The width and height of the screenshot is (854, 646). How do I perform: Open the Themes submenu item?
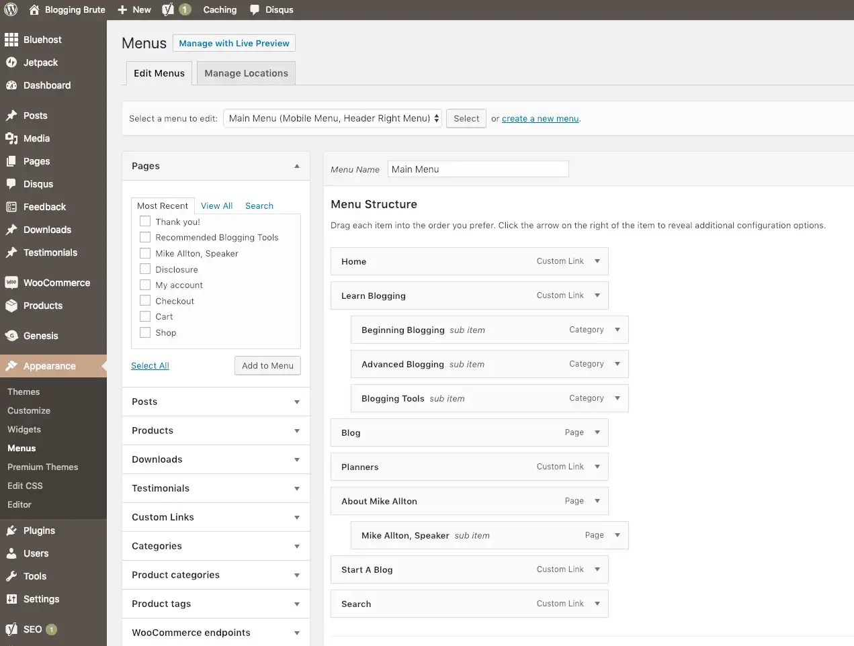(x=24, y=391)
